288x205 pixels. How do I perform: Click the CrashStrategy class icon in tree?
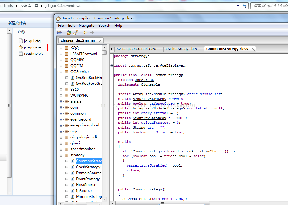tap(72, 167)
